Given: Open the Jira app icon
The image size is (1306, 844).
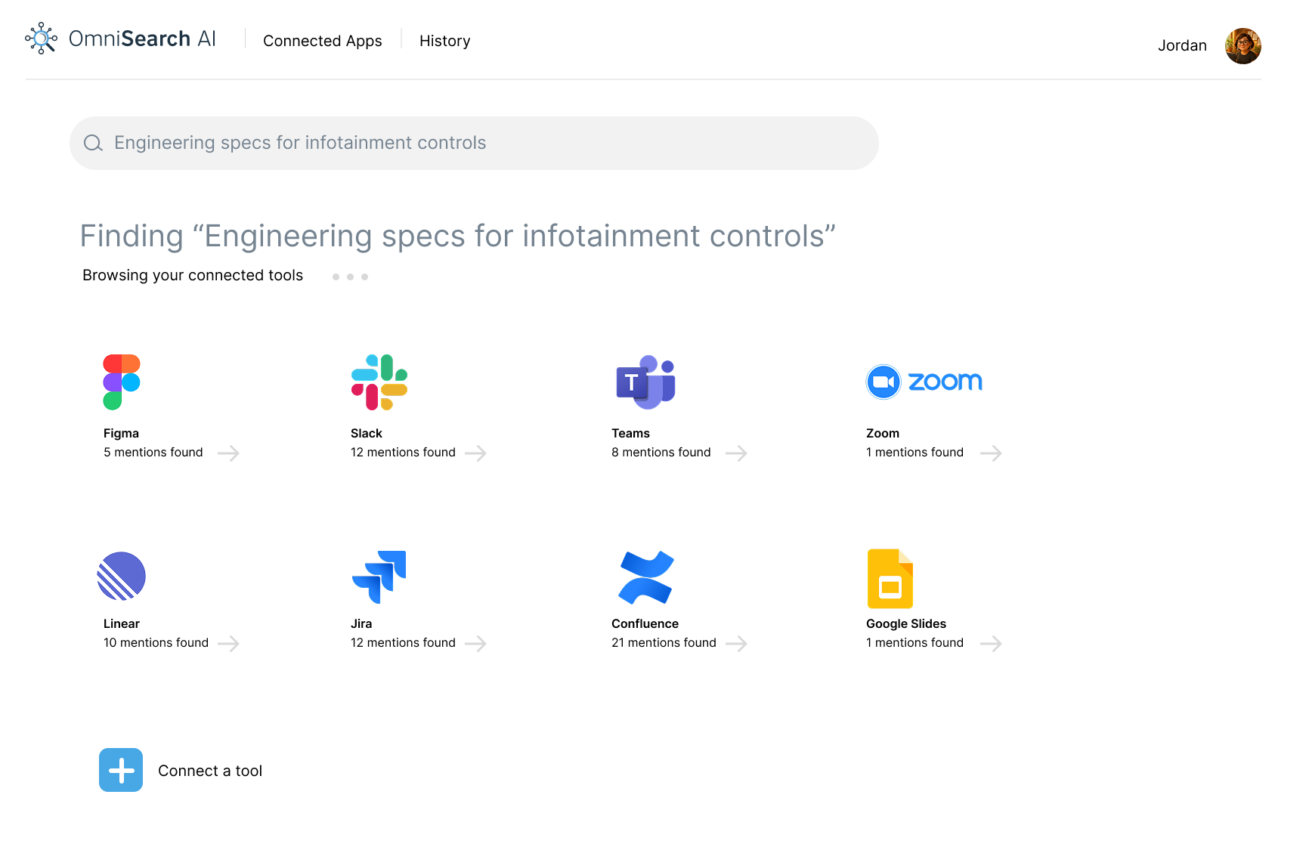Looking at the screenshot, I should pyautogui.click(x=379, y=577).
